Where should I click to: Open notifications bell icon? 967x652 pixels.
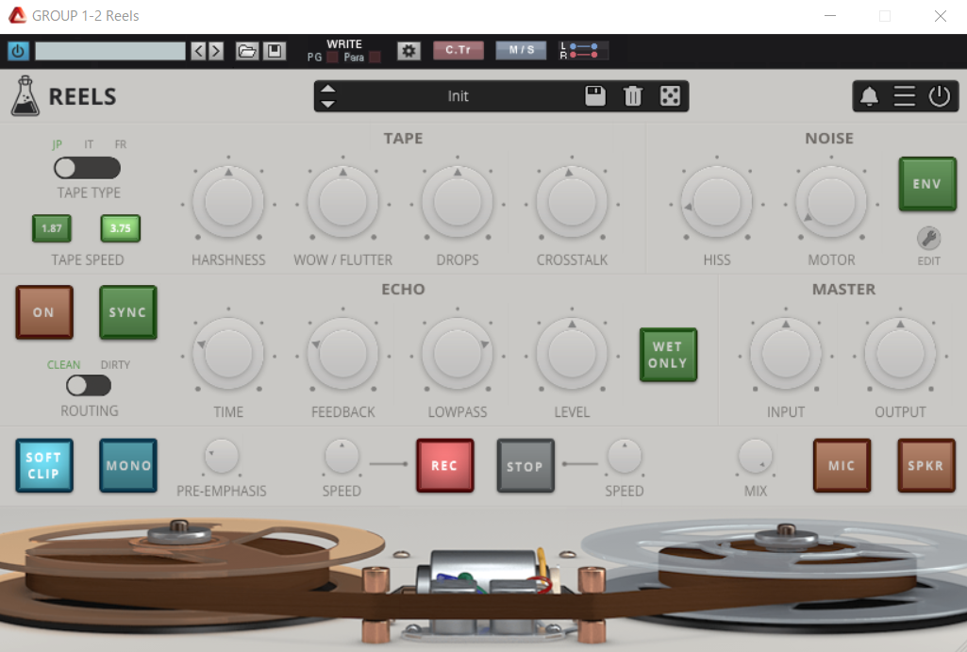(x=870, y=96)
